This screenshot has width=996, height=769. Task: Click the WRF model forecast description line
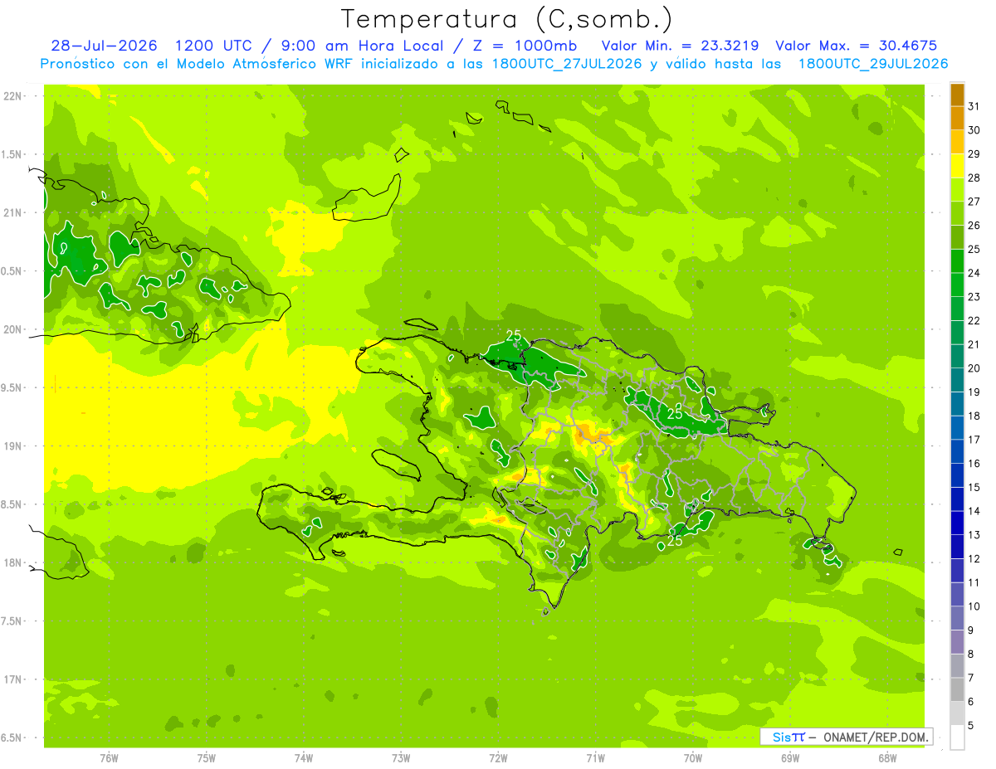point(494,63)
